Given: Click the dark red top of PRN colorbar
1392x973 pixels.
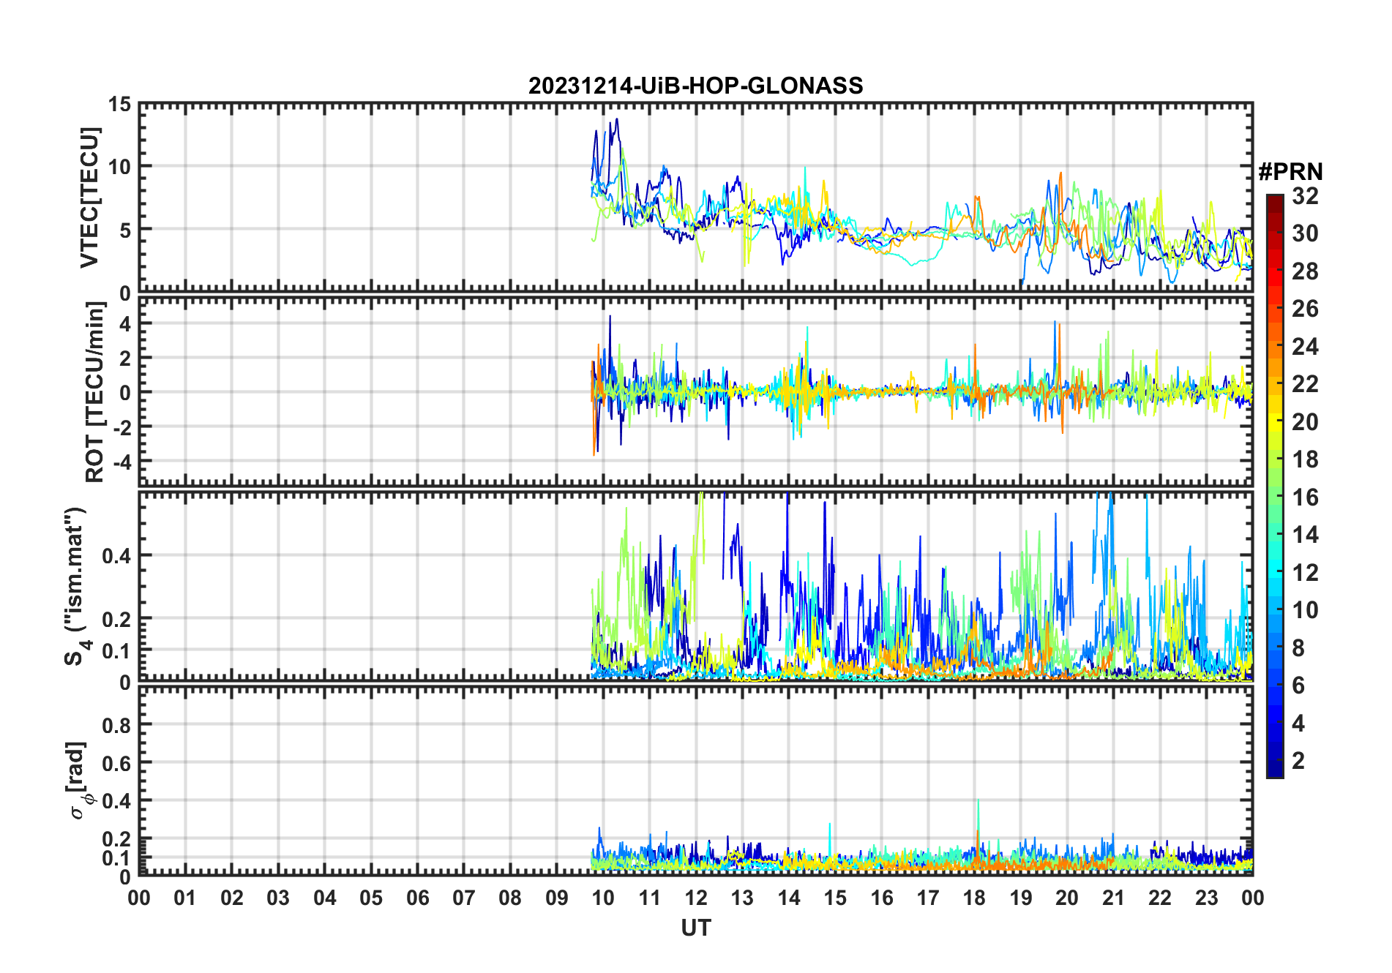Looking at the screenshot, I should coord(1275,203).
